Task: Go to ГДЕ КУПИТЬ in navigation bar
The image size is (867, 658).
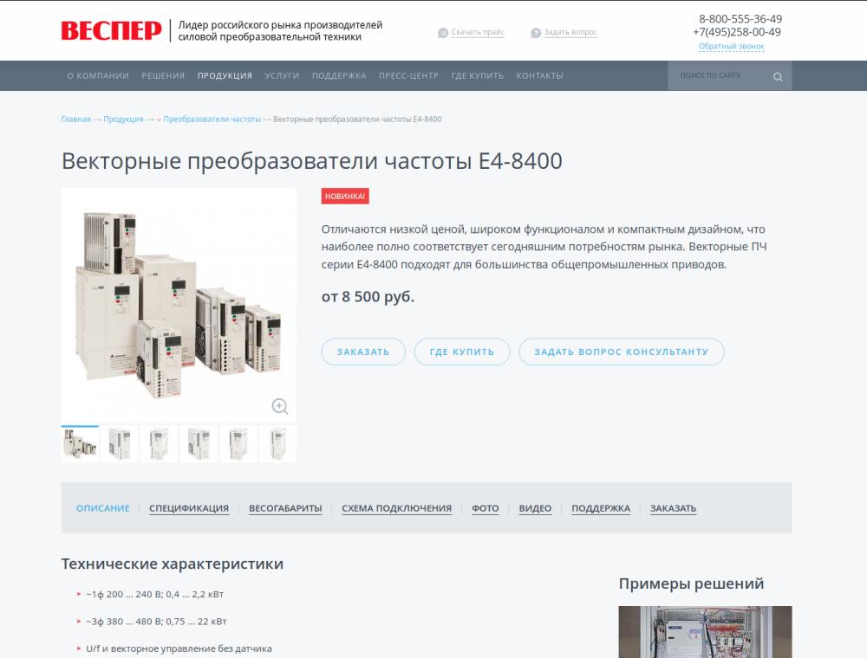Action: pos(477,75)
